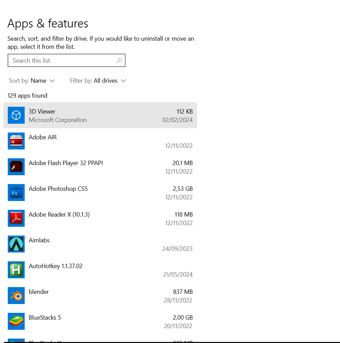Click the Microsoft Corporation publisher text

point(58,120)
